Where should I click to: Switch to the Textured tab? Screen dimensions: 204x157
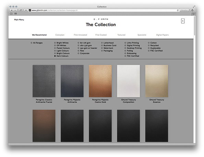[121, 35]
